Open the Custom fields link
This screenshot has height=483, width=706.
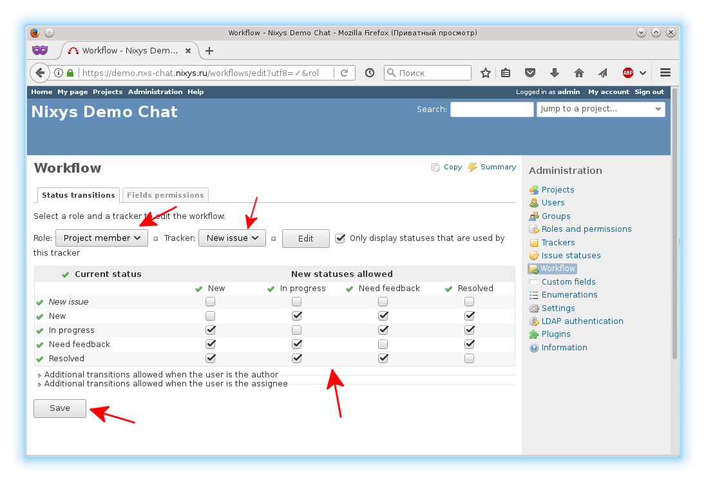point(568,282)
